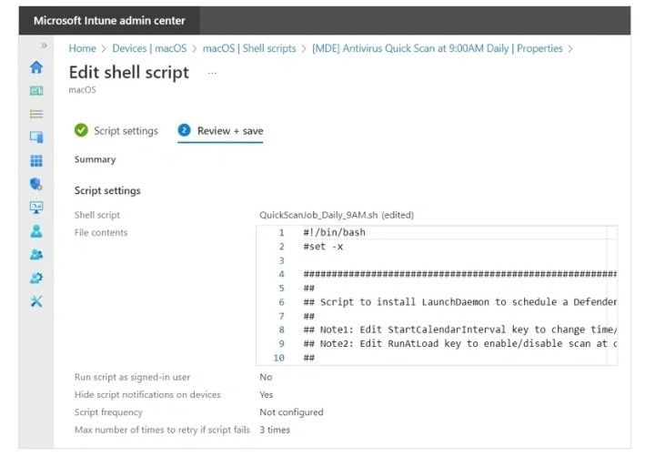Viewport: 655px width, 467px height.
Task: Open the Antivirus Quick Scan Properties breadcrumb
Action: [438, 48]
